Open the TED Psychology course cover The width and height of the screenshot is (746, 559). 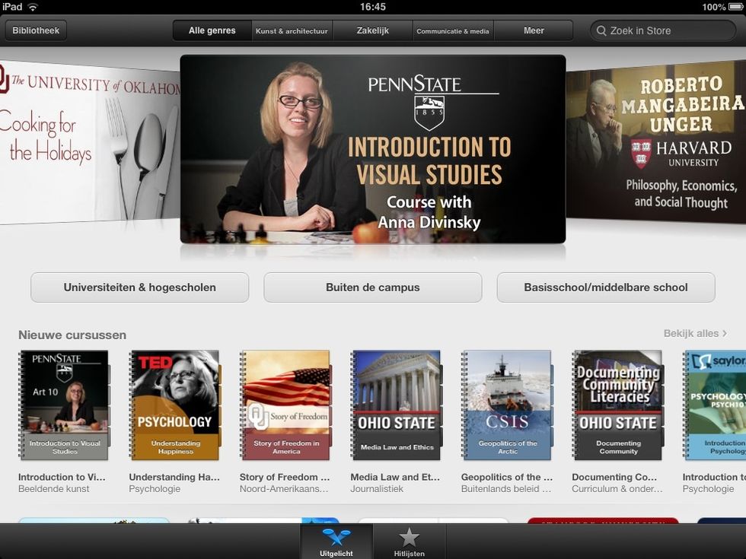click(x=175, y=405)
